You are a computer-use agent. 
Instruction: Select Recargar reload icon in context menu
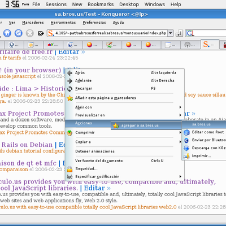click(x=69, y=89)
